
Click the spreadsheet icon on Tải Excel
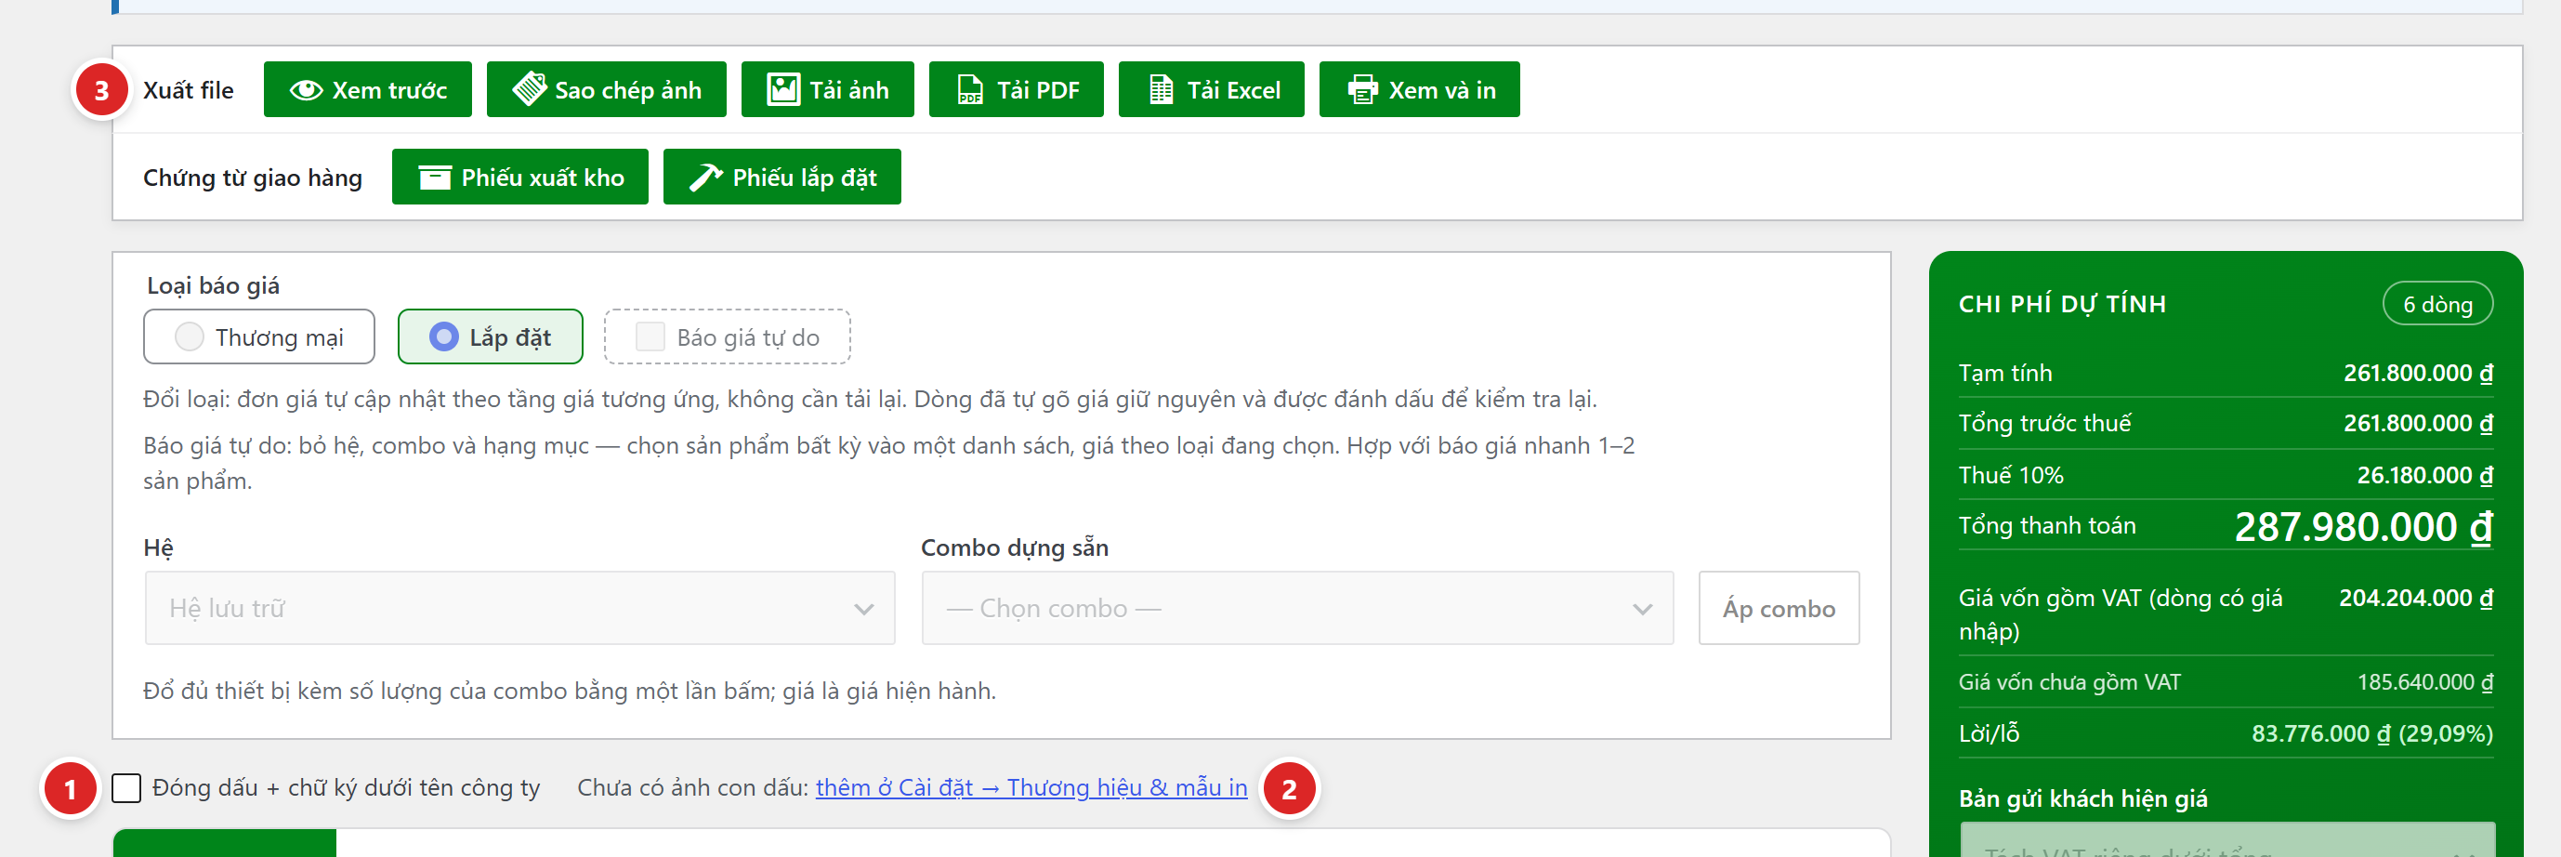(1161, 90)
